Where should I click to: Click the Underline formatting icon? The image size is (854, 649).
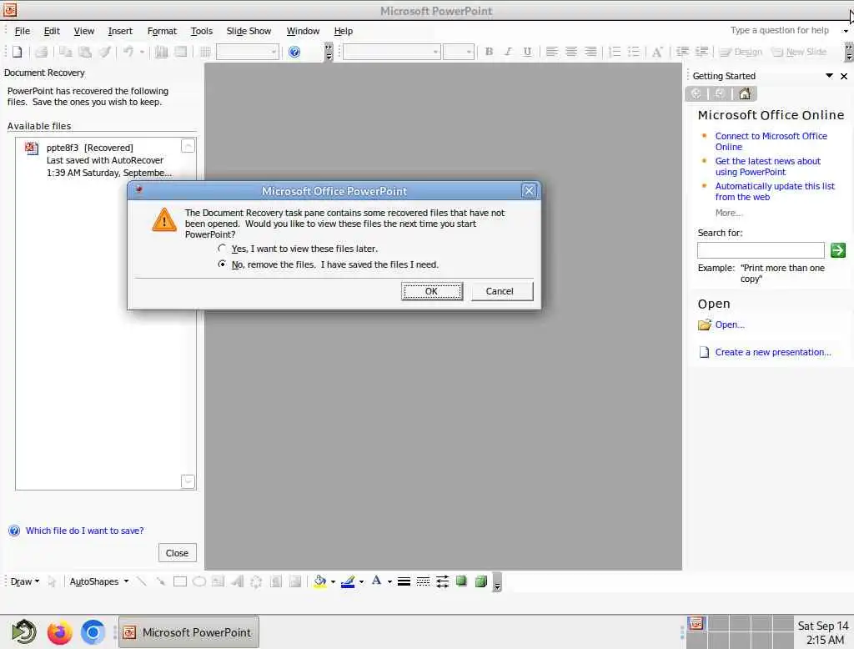(527, 52)
